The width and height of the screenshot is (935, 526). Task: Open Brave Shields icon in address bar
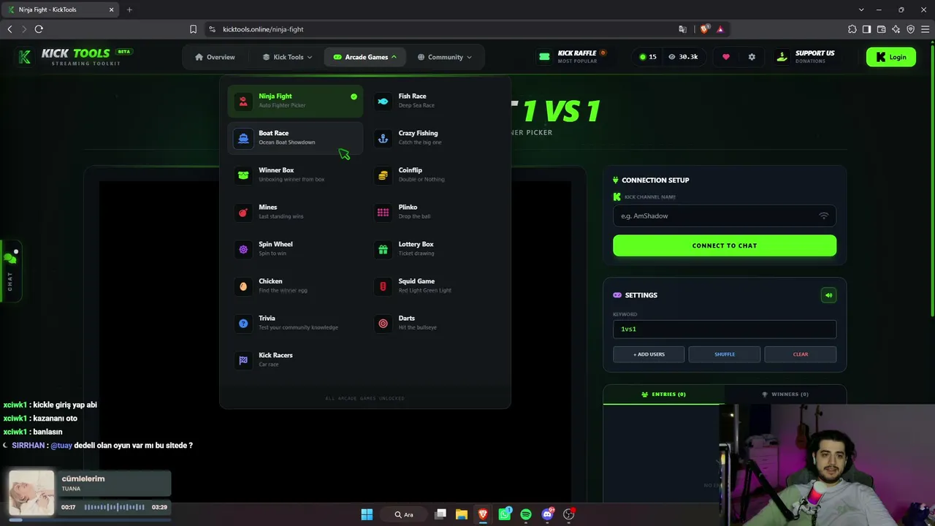pyautogui.click(x=704, y=29)
